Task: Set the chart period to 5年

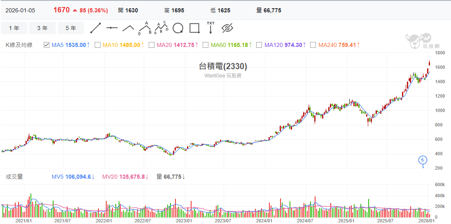Action: (70, 28)
